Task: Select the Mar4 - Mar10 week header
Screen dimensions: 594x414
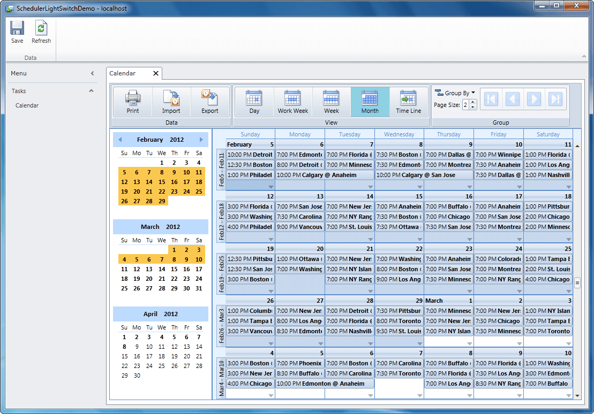Action: click(221, 378)
